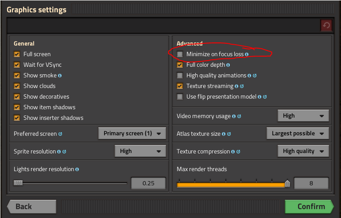Viewport: 341px width, 218px height.
Task: Uncheck Show clouds option
Action: pos(17,86)
